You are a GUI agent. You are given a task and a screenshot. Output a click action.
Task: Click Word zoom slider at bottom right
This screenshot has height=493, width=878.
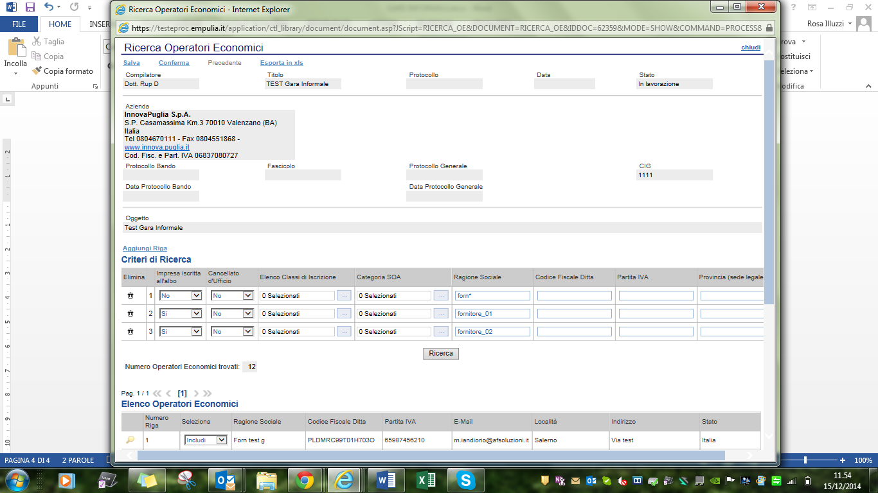point(805,460)
